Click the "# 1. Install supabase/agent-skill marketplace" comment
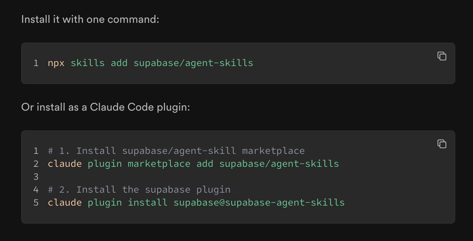Screen dimensions: 473x241 click(176, 151)
